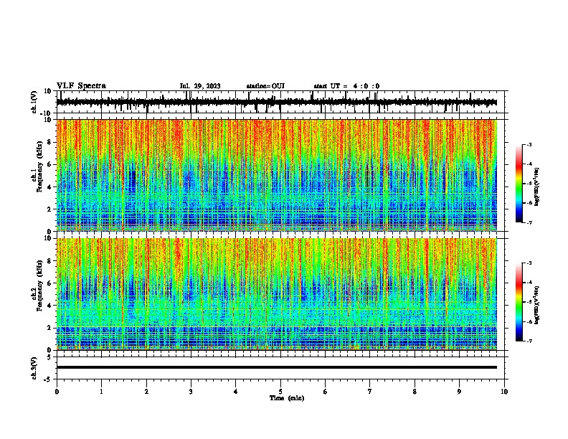Click time axis tick label "8"
The image size is (568, 439).
click(x=415, y=392)
